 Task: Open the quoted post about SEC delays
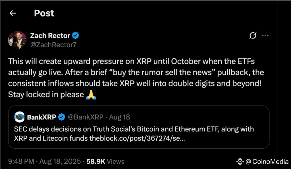click(139, 127)
